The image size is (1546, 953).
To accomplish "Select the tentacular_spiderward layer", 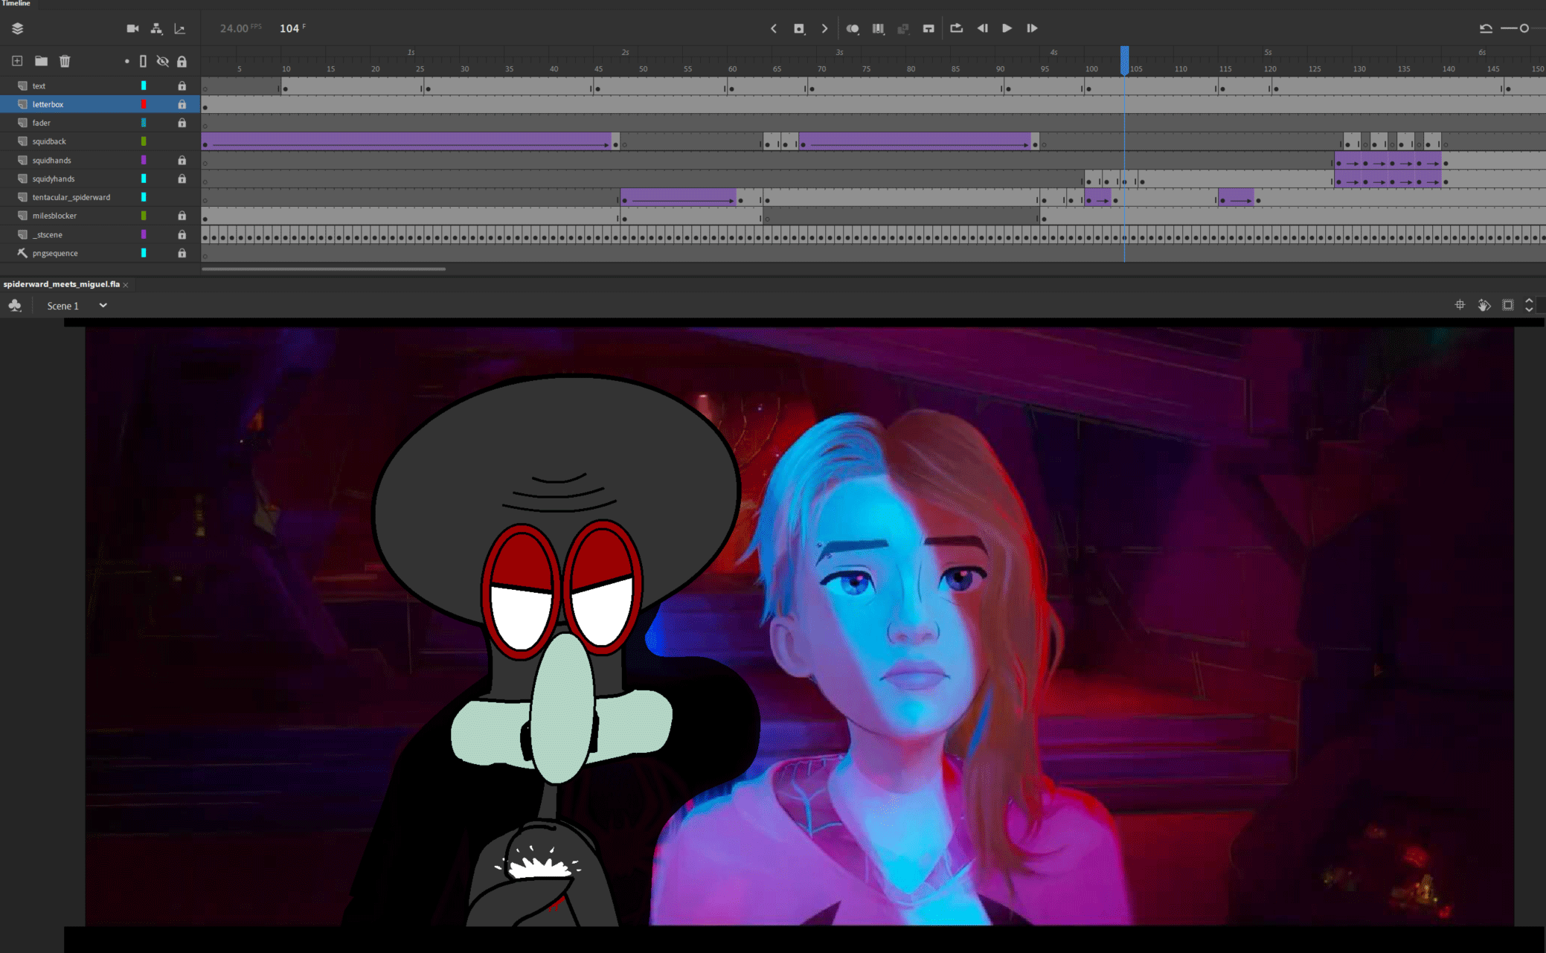I will coord(71,197).
